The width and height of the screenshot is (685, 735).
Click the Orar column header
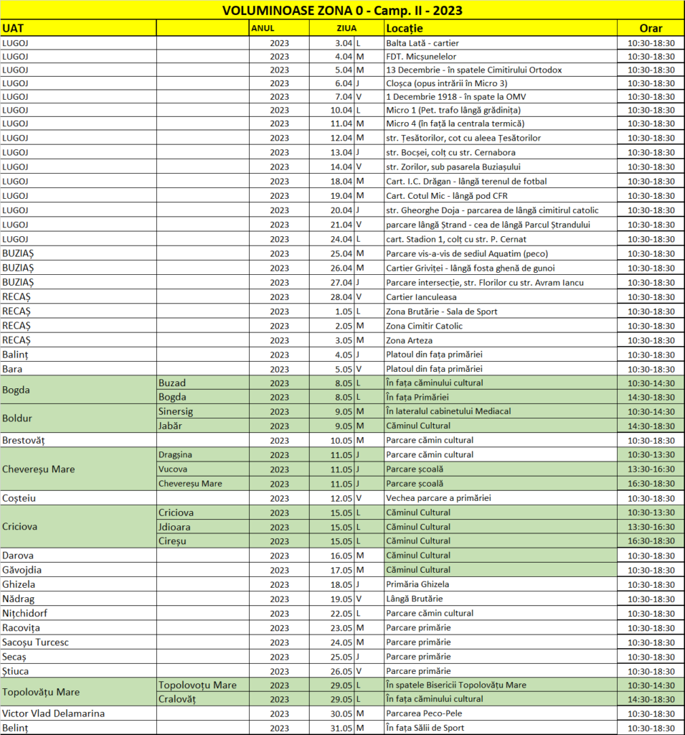tap(650, 28)
